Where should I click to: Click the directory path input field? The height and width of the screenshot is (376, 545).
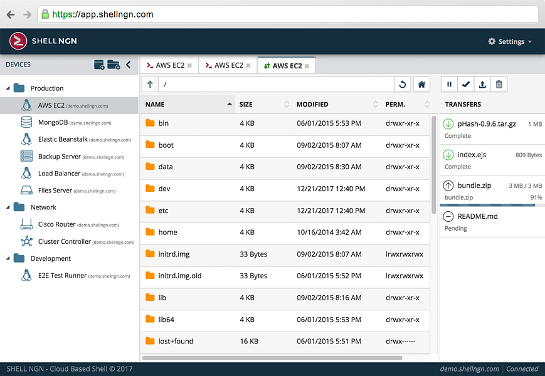coord(276,85)
